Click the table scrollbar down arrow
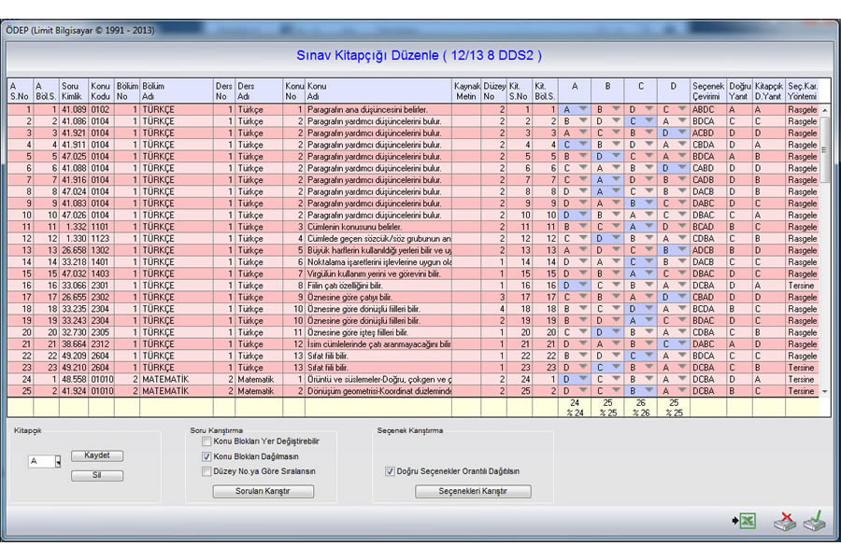Image resolution: width=841 pixels, height=560 pixels. tap(824, 391)
